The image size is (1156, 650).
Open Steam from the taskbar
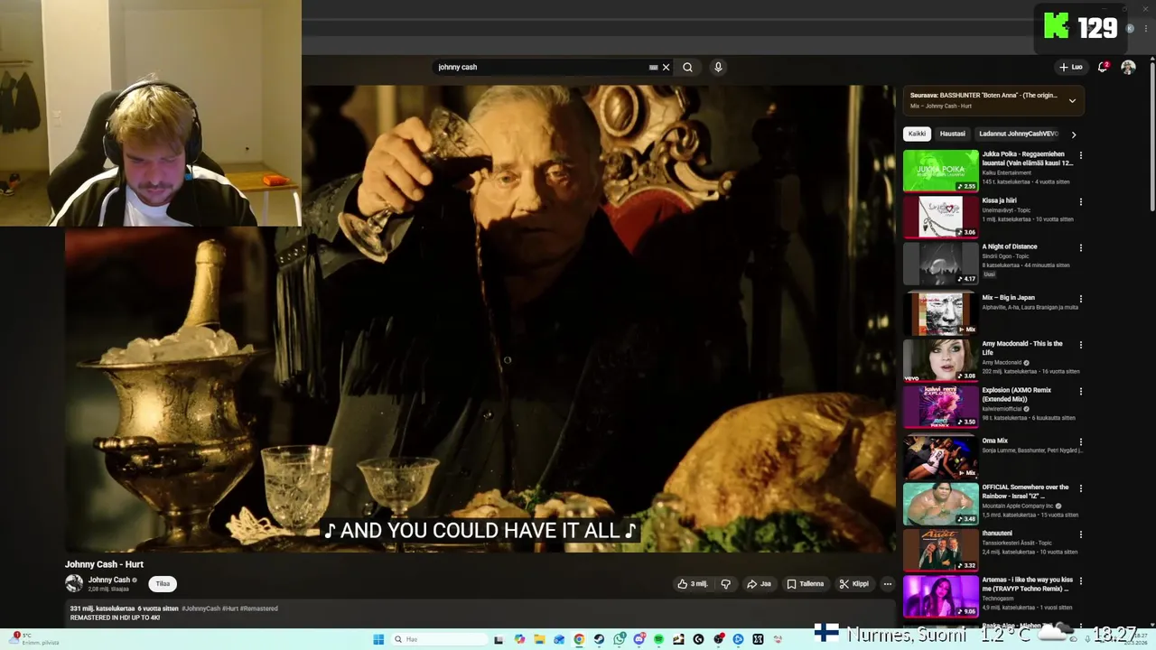[x=599, y=639]
